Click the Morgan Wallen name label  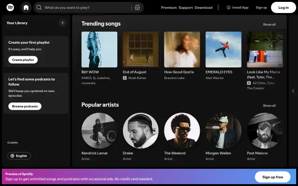coord(218,153)
